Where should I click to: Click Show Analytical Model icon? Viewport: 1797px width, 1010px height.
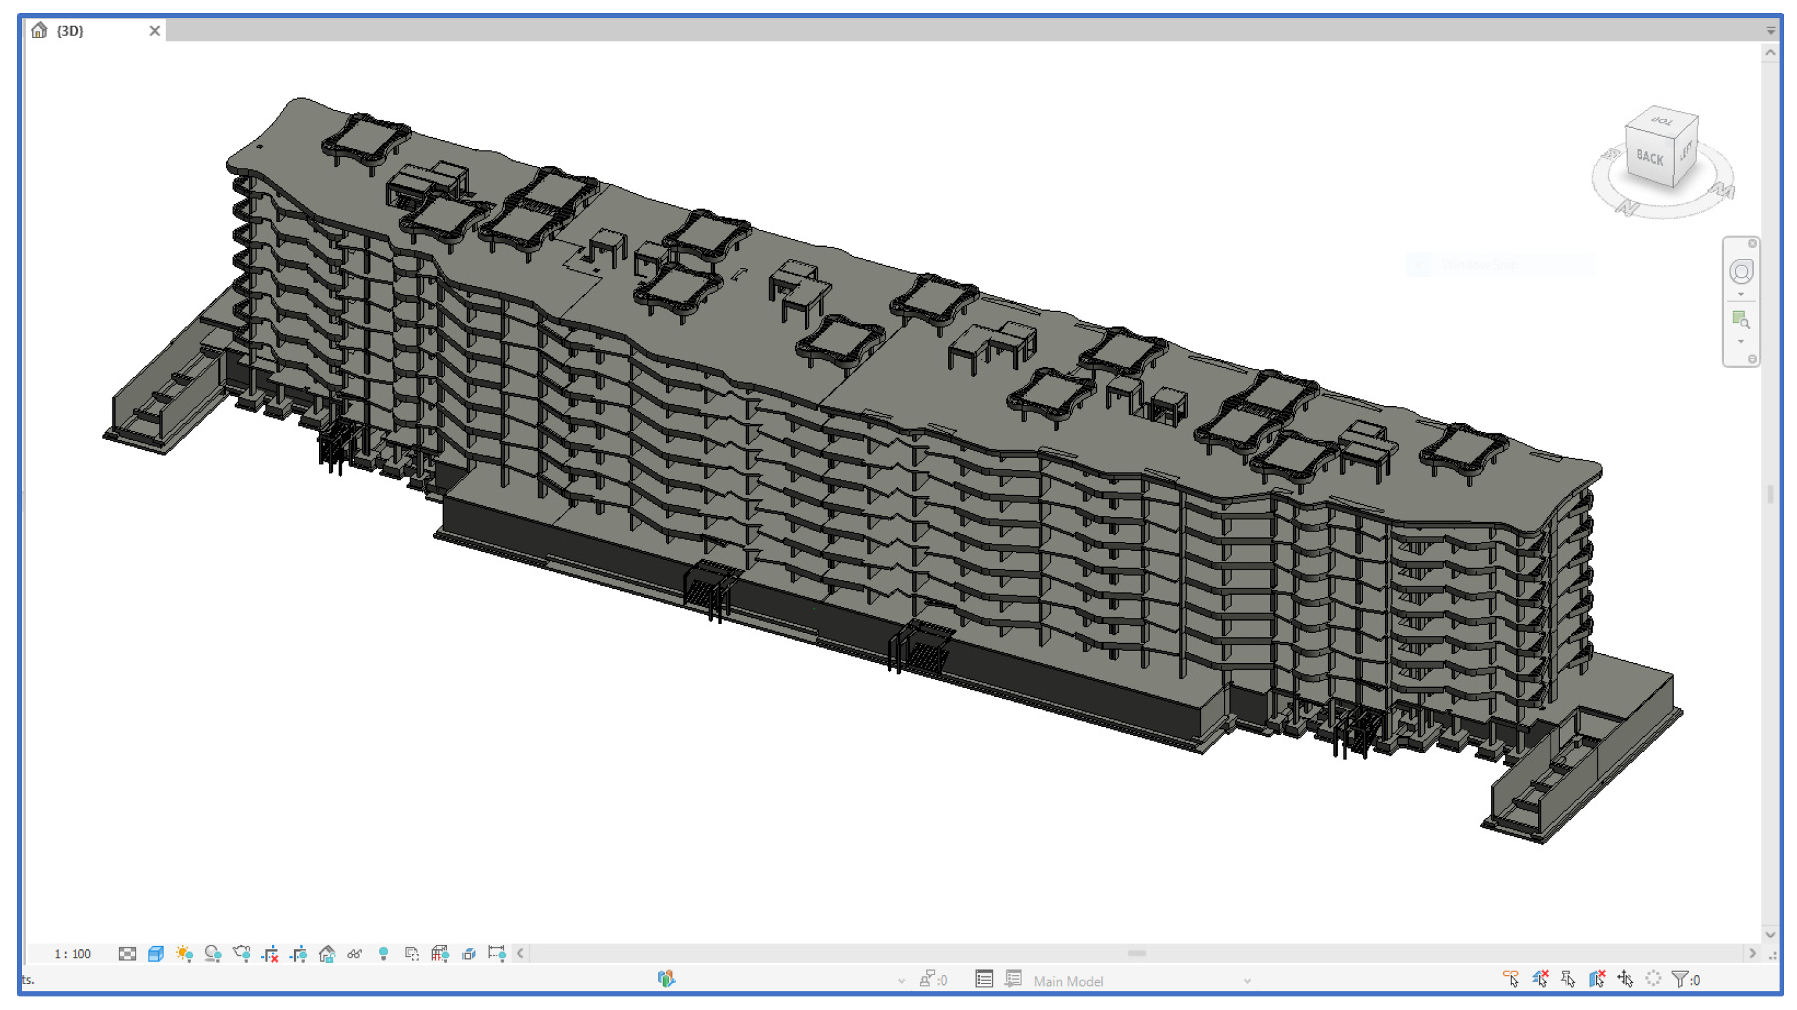pos(440,954)
